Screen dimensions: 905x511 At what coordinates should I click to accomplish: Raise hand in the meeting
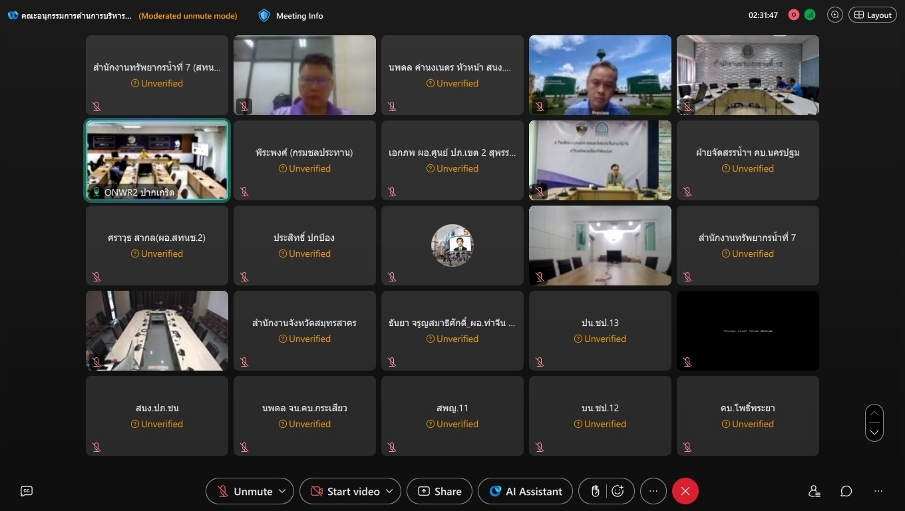[x=596, y=491]
